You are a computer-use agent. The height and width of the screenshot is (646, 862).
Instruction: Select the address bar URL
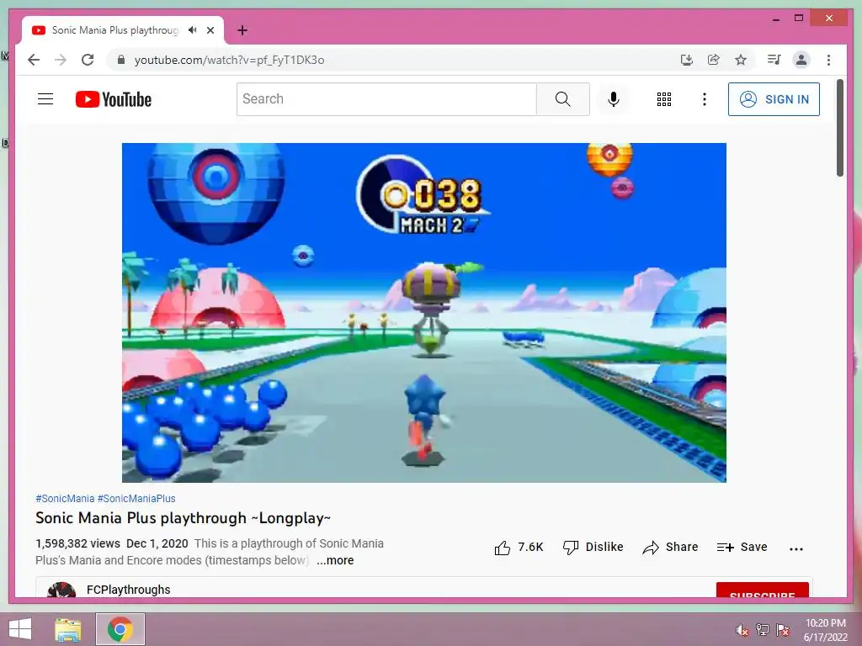[229, 60]
